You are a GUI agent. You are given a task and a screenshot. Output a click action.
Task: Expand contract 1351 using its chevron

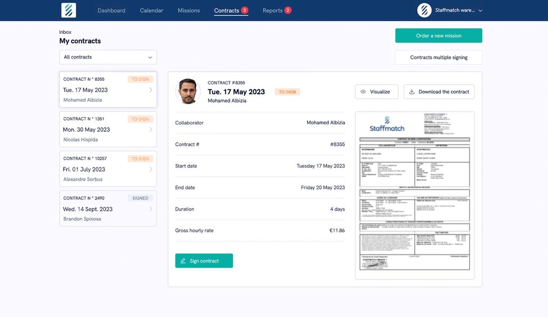click(151, 129)
